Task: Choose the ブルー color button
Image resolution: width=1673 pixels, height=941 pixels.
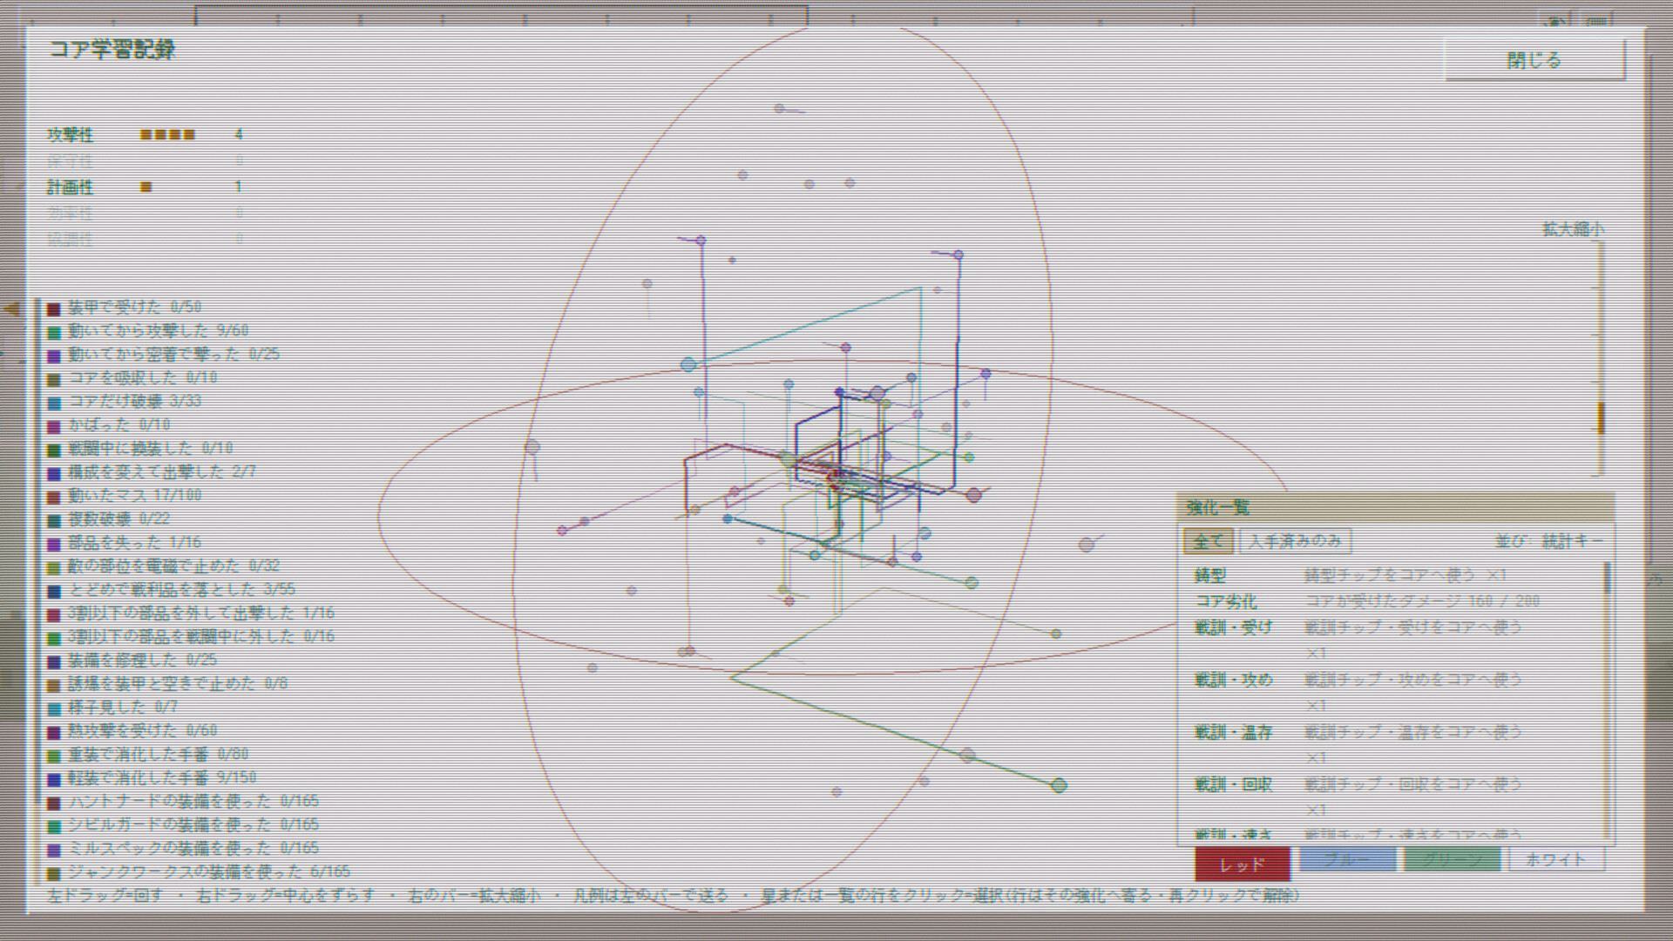Action: [x=1346, y=860]
